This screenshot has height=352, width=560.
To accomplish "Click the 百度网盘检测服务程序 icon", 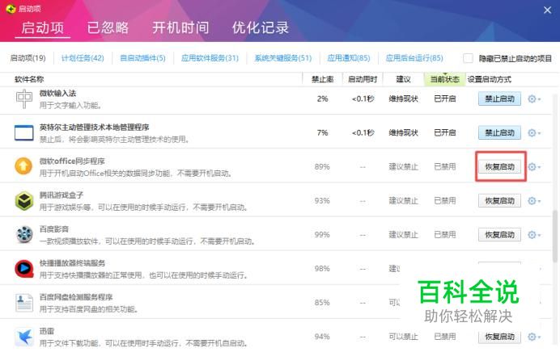I will tap(24, 303).
